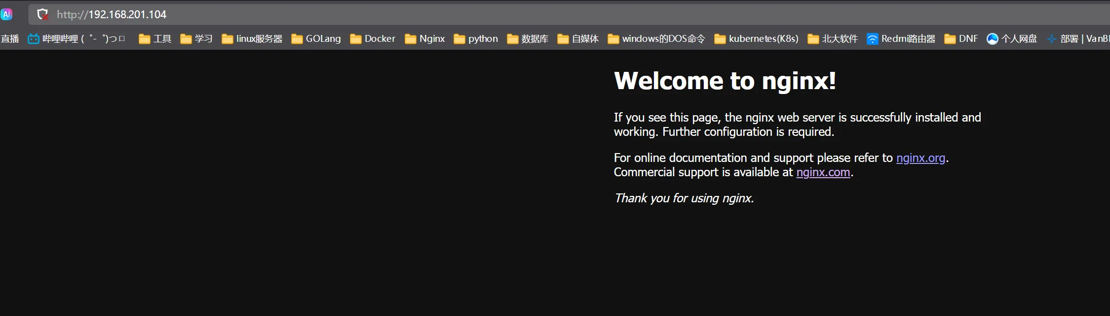Visit the nginx.com commercial support link
The image size is (1110, 316).
(x=823, y=172)
